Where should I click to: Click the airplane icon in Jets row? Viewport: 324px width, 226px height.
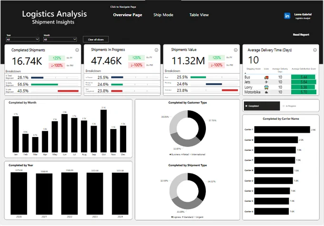point(266,82)
